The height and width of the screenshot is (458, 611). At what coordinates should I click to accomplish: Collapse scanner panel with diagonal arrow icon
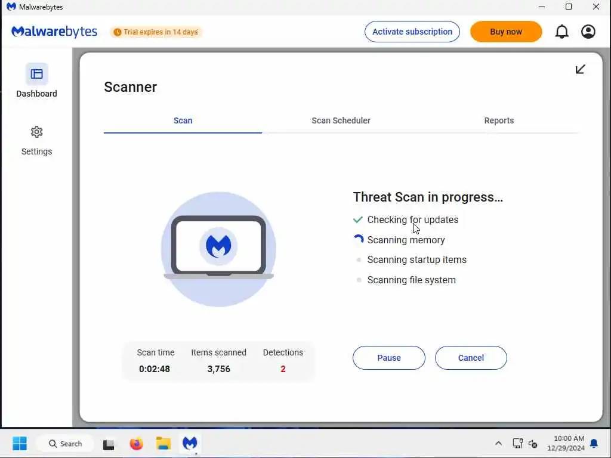coord(580,69)
